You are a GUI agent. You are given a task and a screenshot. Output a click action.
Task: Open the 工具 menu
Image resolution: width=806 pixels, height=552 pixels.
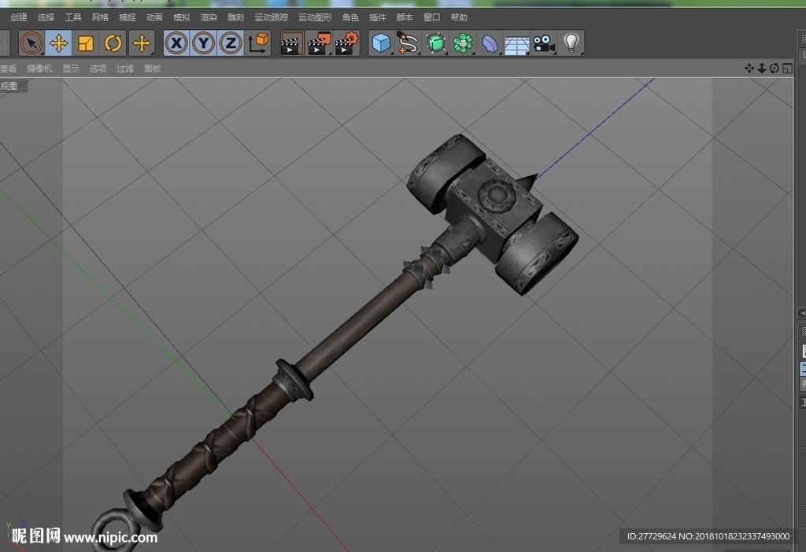[73, 17]
